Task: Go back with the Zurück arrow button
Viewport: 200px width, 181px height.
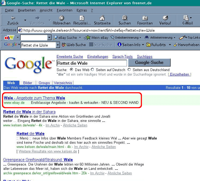Action: [x=13, y=20]
